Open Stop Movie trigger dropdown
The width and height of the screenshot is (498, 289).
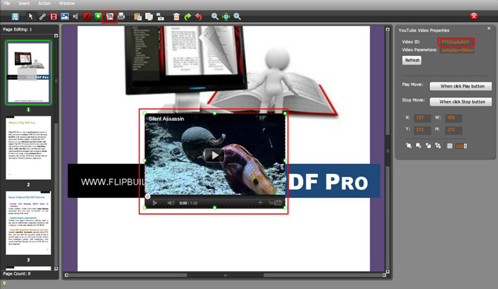pyautogui.click(x=460, y=102)
